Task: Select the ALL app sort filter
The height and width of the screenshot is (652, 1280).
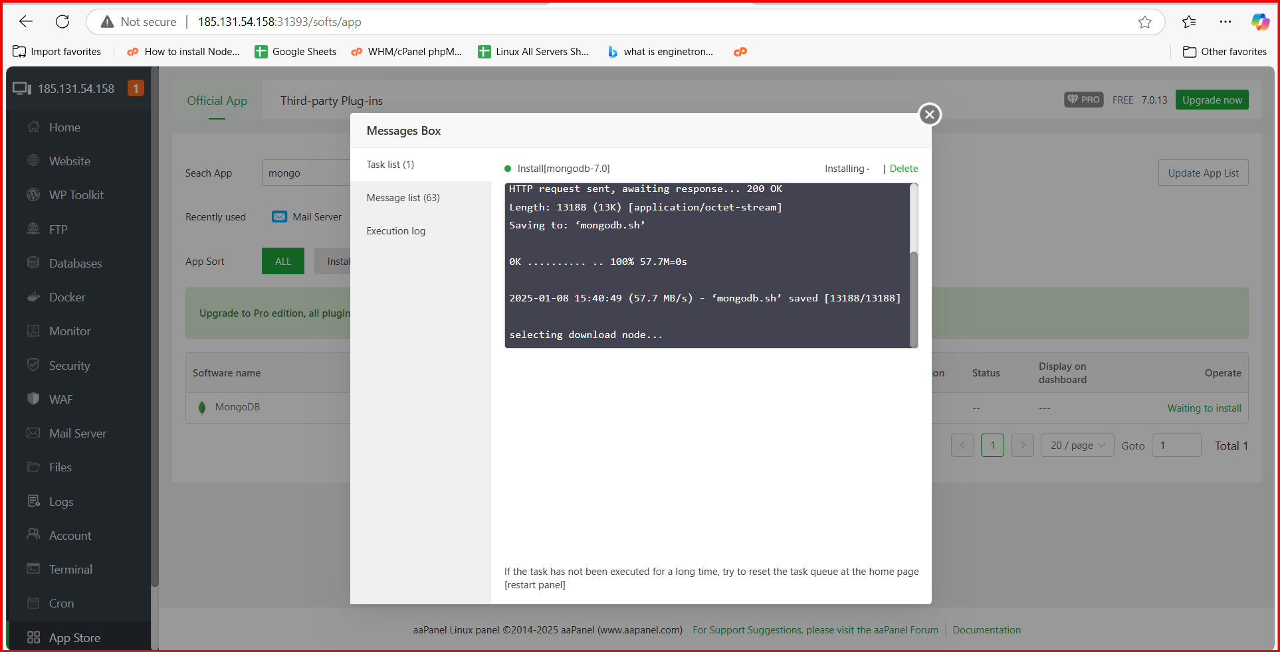Action: (283, 261)
